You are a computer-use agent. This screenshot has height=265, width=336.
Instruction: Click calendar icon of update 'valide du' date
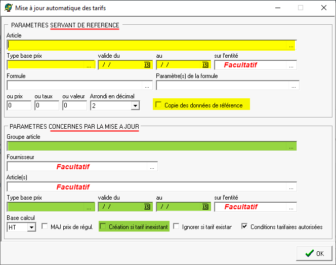pos(147,207)
